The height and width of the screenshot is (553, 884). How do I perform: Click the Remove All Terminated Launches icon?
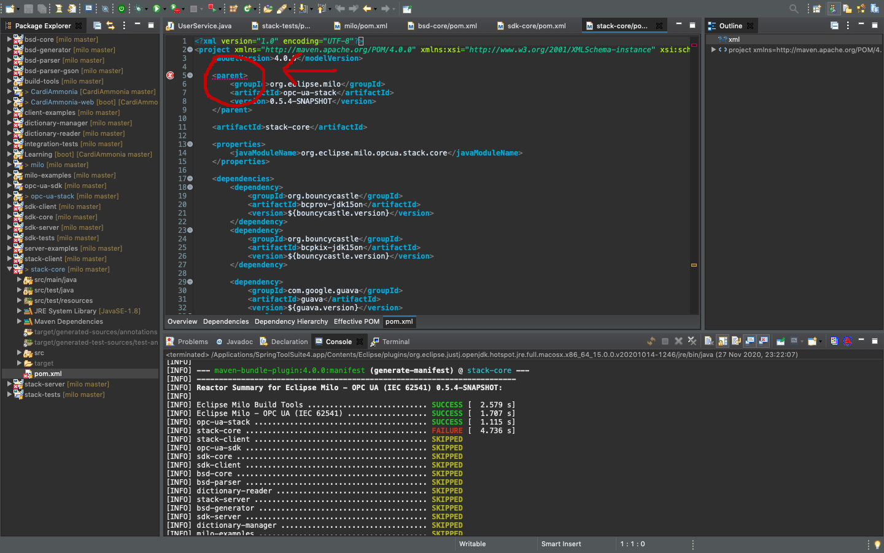[692, 341]
